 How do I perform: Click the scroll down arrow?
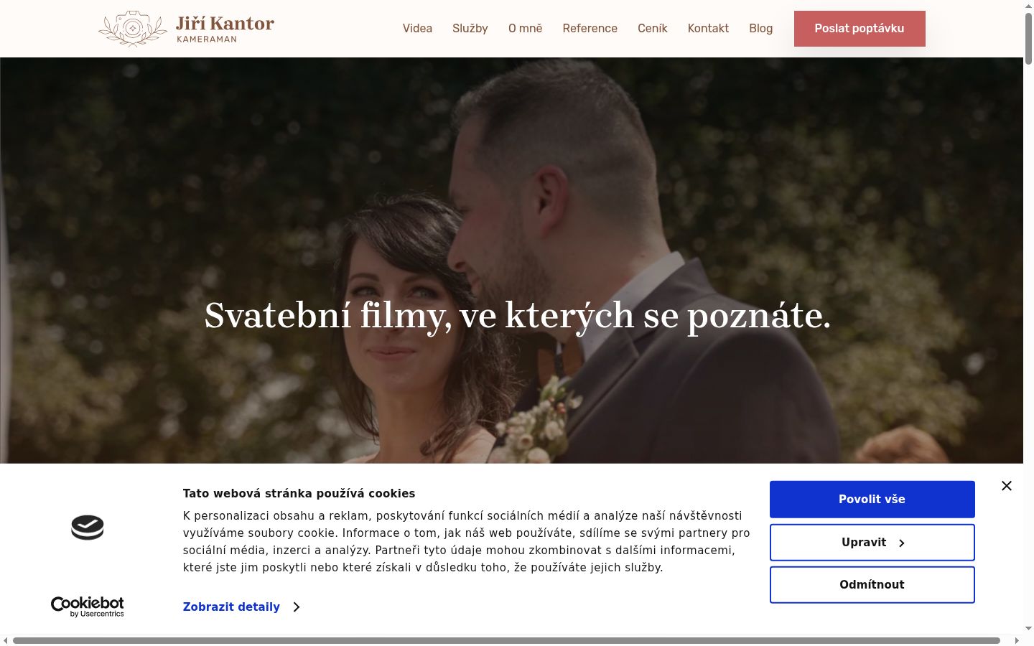1028,629
